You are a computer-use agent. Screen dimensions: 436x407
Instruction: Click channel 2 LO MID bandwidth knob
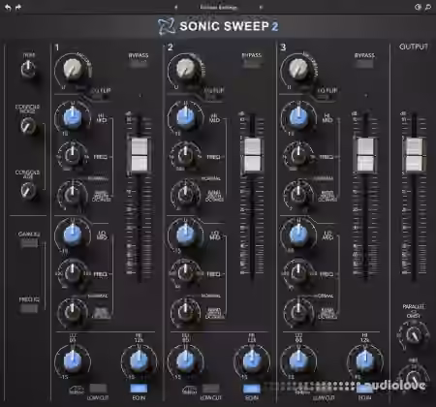pyautogui.click(x=186, y=311)
